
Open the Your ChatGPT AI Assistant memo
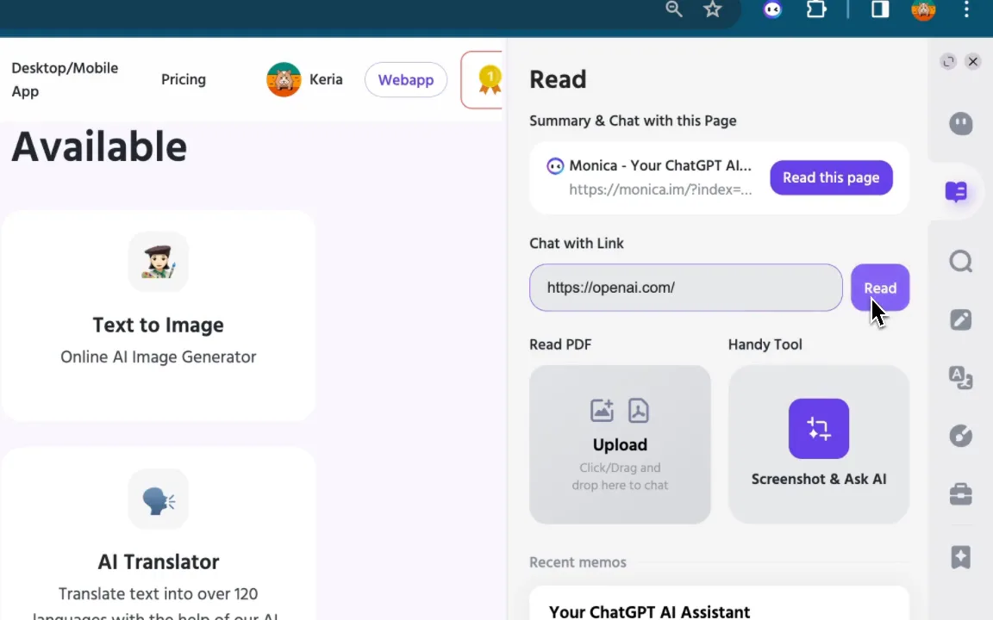click(x=719, y=604)
